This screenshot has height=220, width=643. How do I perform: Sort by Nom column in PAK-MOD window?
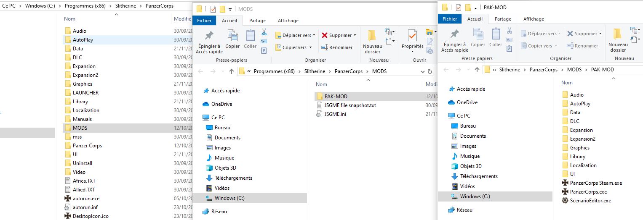pos(567,83)
